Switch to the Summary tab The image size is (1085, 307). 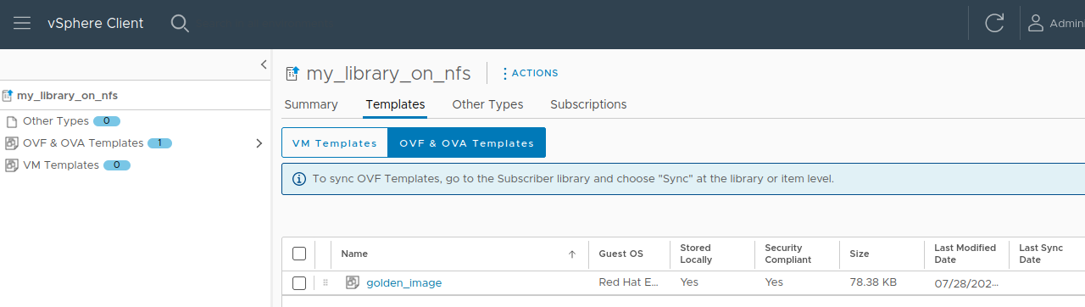coord(311,104)
